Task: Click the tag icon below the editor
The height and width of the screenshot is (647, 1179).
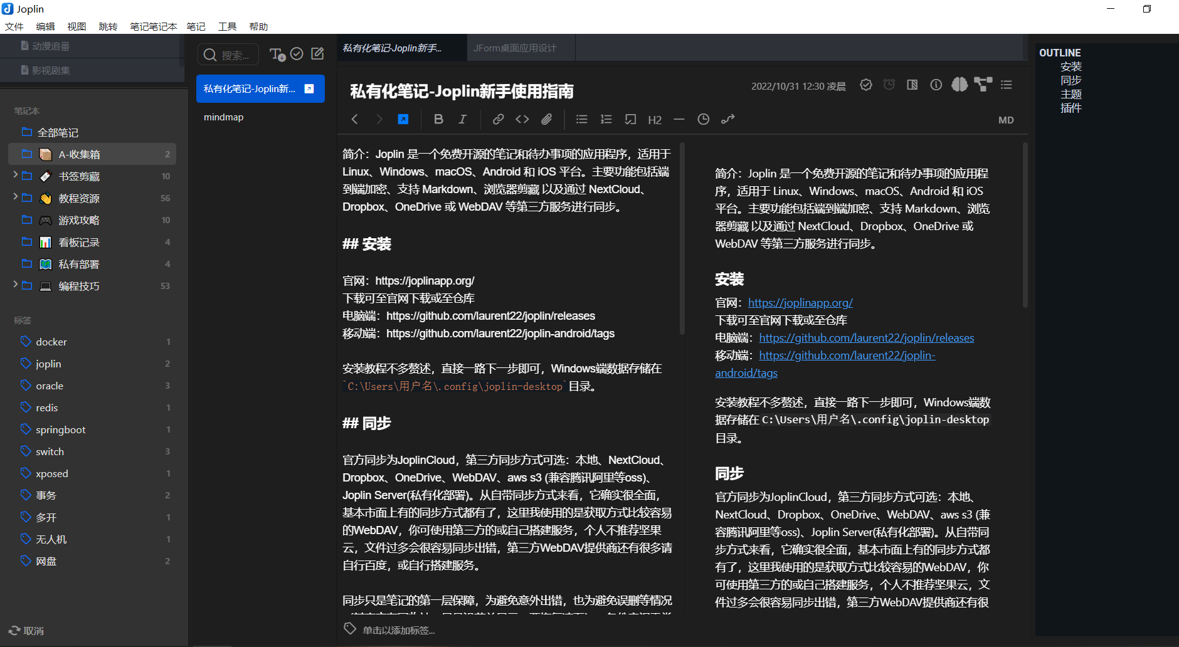Action: pos(350,628)
